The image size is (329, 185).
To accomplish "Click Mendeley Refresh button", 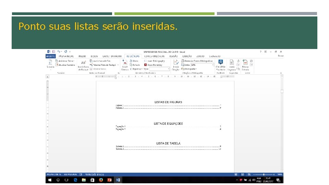I will pos(135,65).
